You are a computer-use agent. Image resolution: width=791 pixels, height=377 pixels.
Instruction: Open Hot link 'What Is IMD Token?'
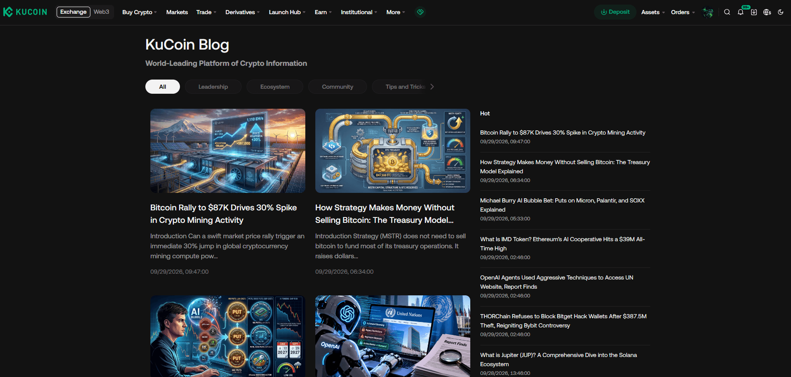pos(562,244)
